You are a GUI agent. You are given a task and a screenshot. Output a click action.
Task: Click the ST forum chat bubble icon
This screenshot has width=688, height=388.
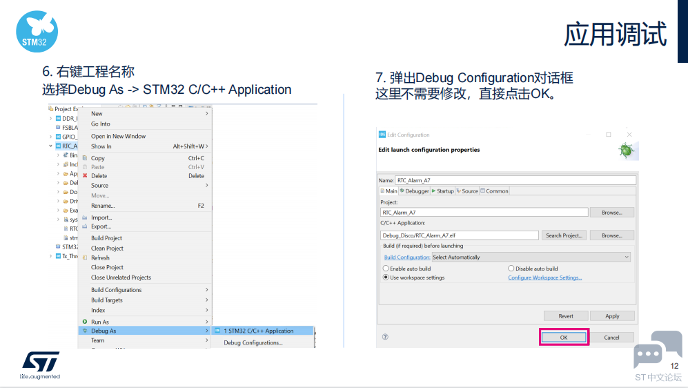click(658, 349)
